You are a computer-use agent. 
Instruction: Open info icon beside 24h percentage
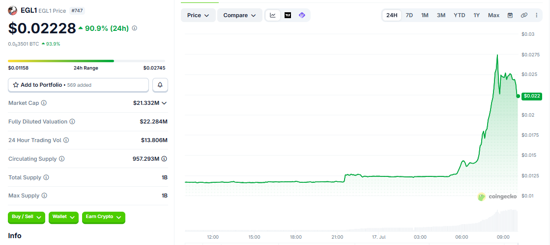click(134, 28)
